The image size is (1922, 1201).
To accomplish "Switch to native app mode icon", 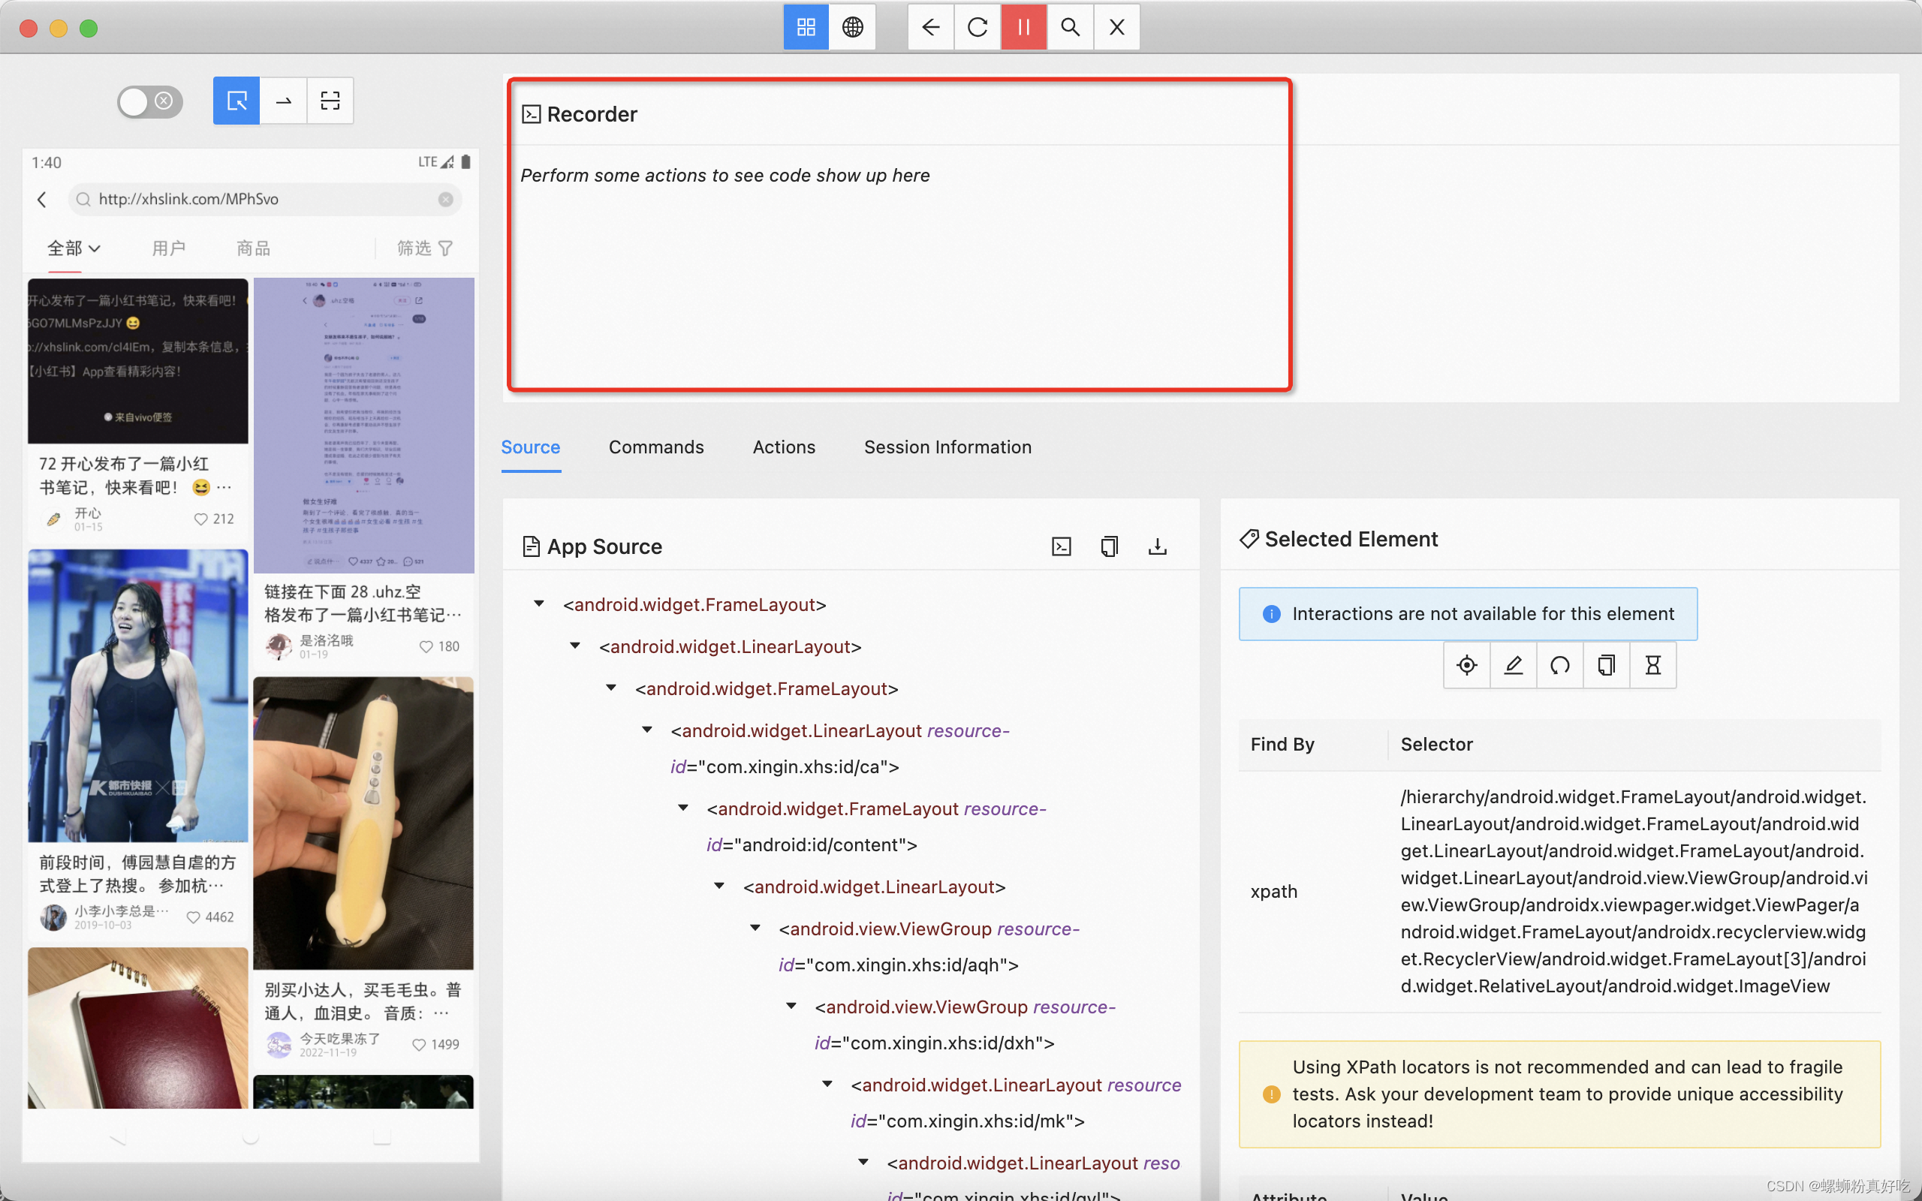I will pos(806,28).
